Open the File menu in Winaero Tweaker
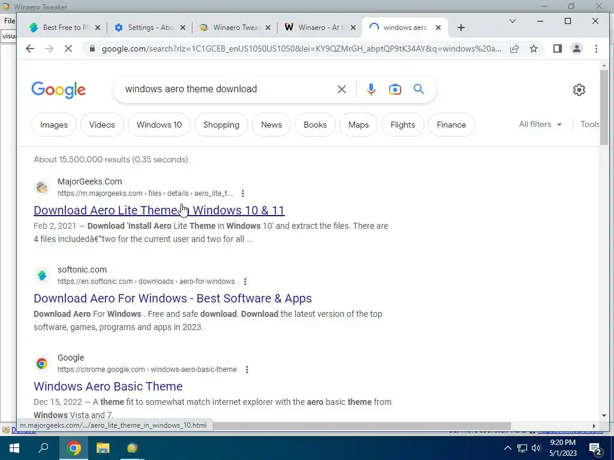614x460 pixels. (10, 21)
